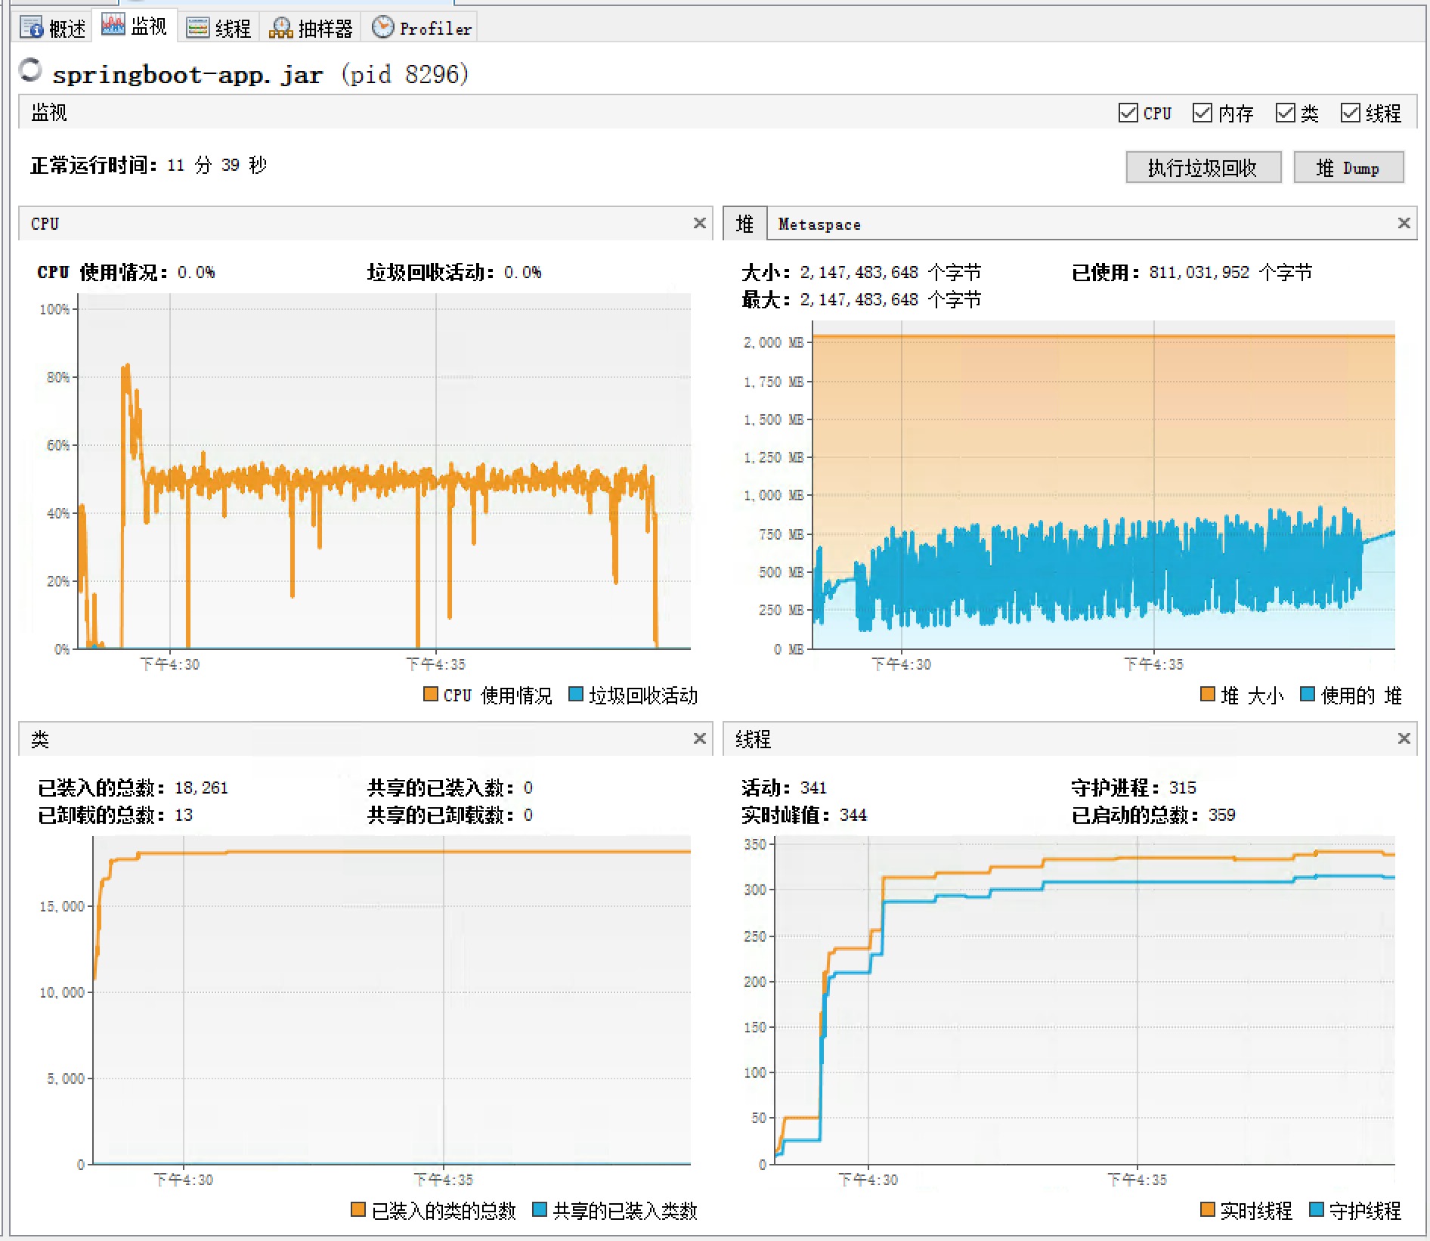Click the 监视 section header label
Image resolution: width=1430 pixels, height=1241 pixels.
point(49,113)
